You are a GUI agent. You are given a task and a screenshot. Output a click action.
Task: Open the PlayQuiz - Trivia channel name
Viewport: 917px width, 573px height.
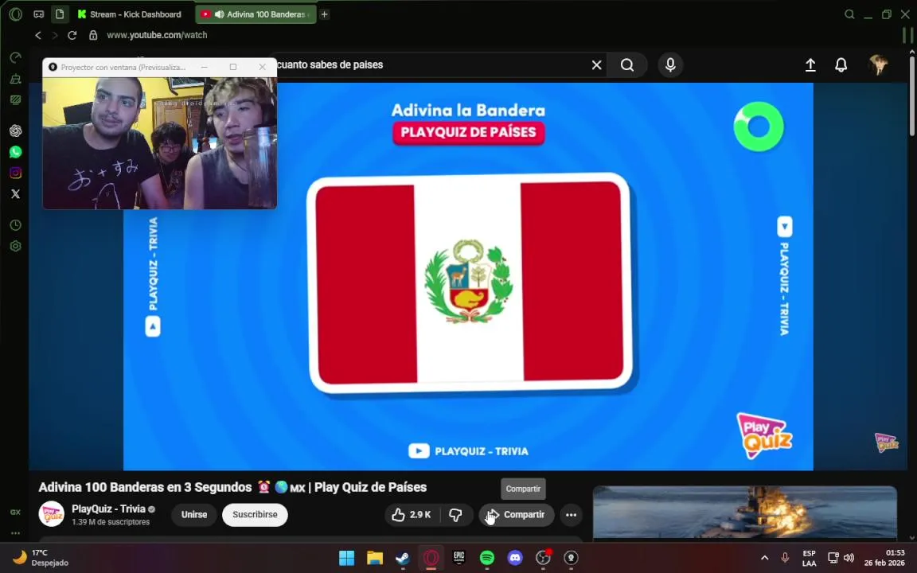(108, 509)
